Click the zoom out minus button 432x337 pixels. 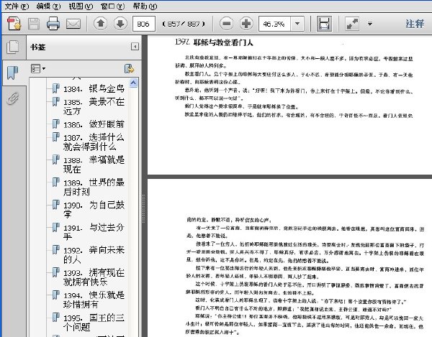pos(226,24)
